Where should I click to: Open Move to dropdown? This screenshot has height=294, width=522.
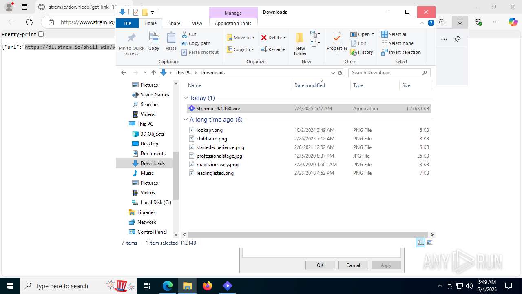click(241, 38)
